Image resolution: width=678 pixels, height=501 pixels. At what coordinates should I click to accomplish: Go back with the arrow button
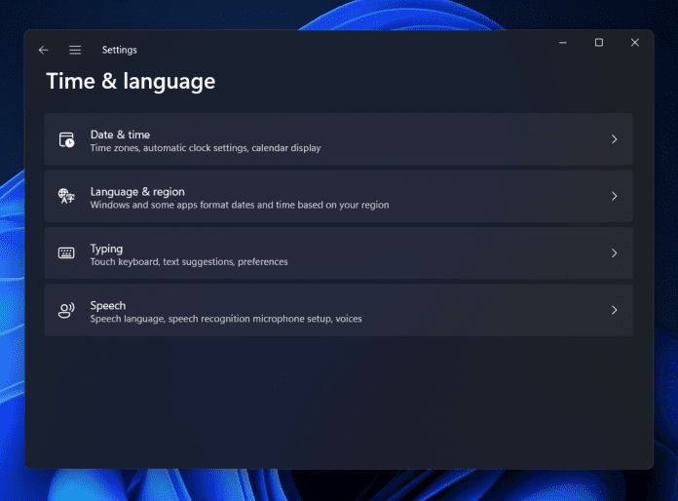pyautogui.click(x=43, y=50)
